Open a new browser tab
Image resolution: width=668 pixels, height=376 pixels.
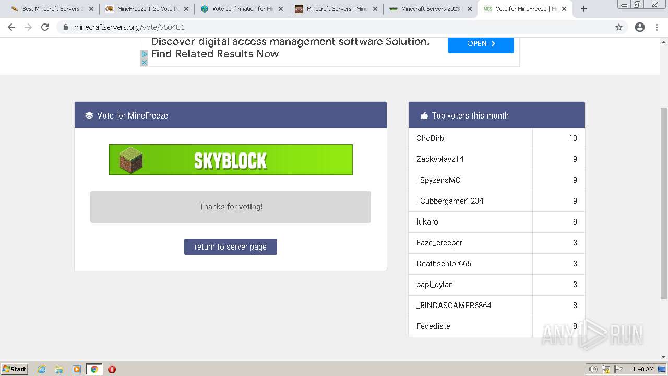pos(584,9)
